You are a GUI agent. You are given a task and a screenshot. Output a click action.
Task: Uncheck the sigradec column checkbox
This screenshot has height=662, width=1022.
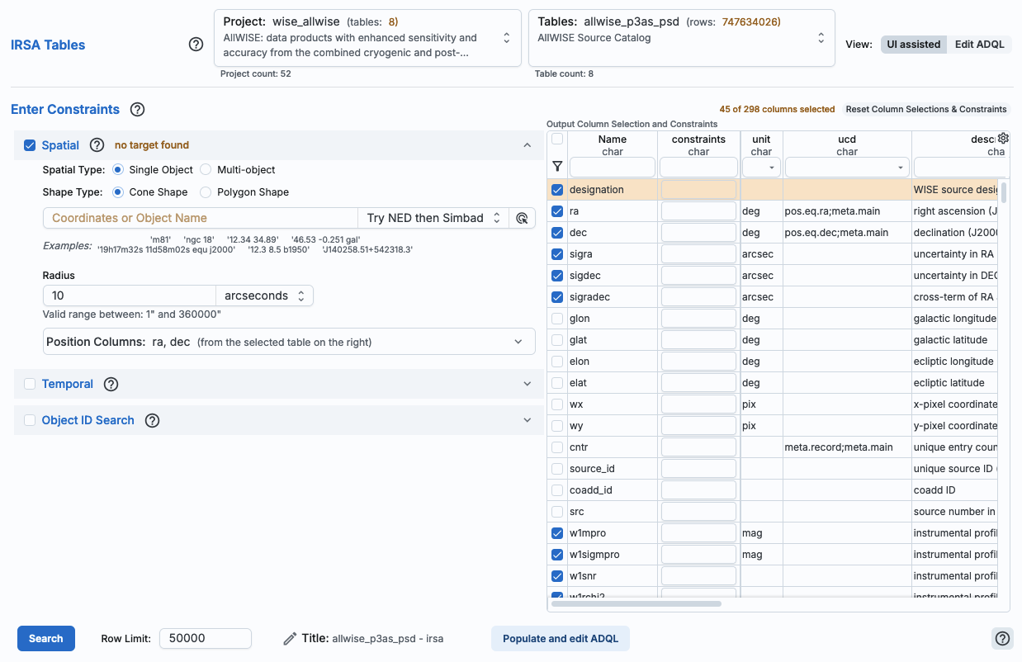click(x=557, y=297)
